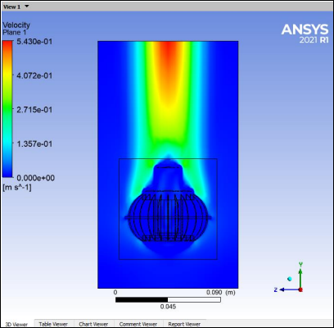Click the 0.045 ruler label
The width and height of the screenshot is (334, 328).
168,307
